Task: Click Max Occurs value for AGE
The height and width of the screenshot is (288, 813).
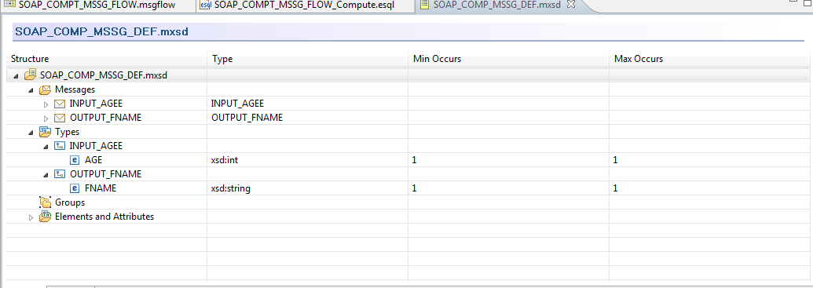Action: [x=616, y=160]
